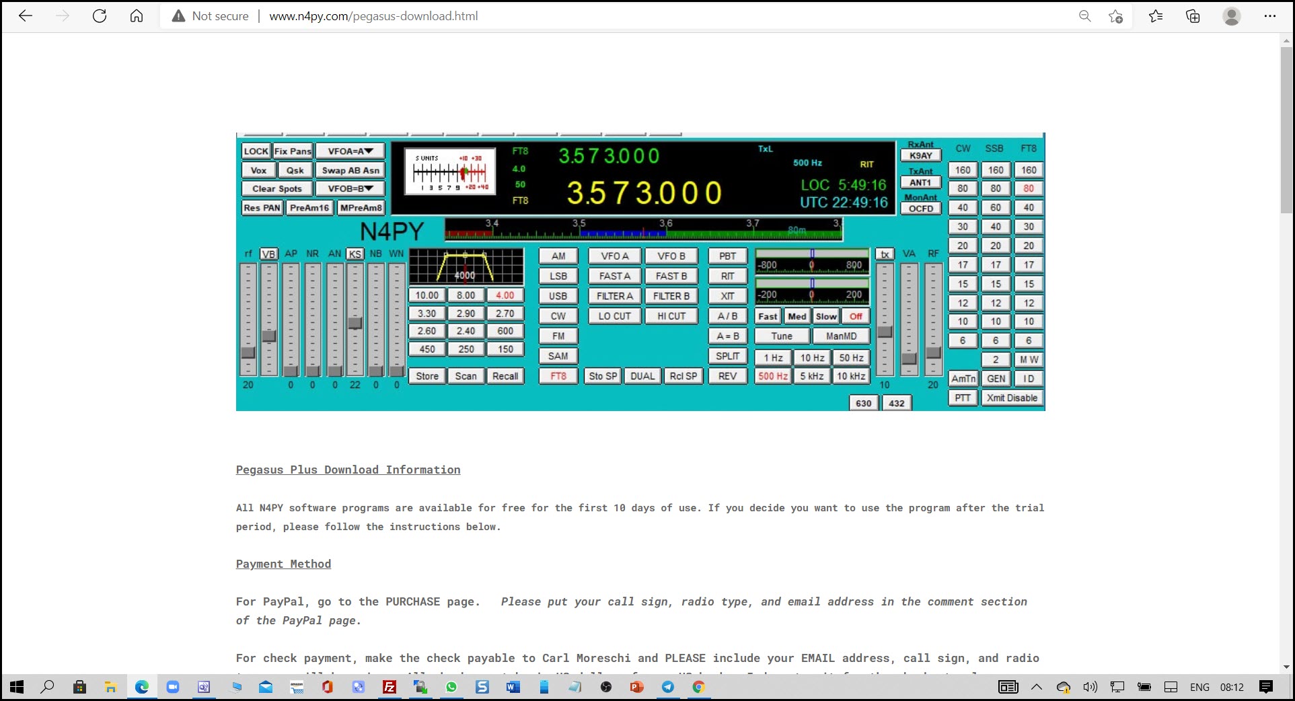
Task: Click the user profile avatar icon
Action: pyautogui.click(x=1231, y=16)
